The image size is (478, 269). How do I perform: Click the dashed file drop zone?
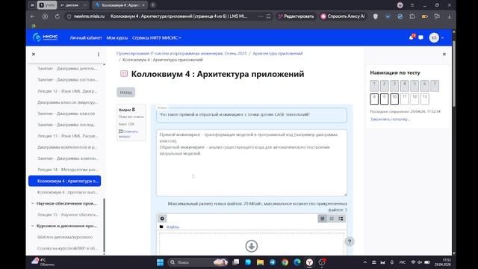[252, 244]
